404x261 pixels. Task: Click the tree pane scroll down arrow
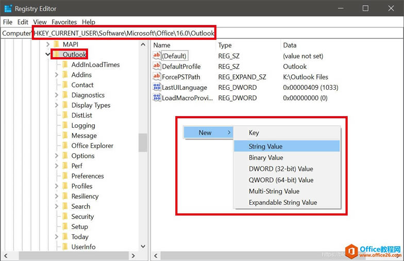[143, 247]
